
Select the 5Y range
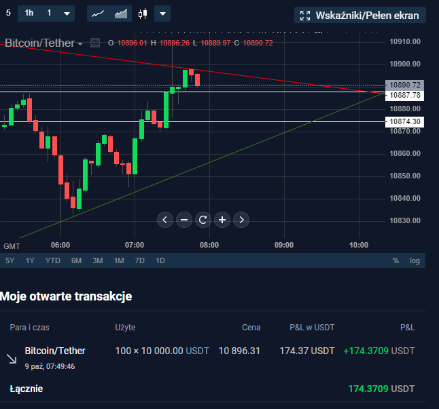tap(10, 260)
